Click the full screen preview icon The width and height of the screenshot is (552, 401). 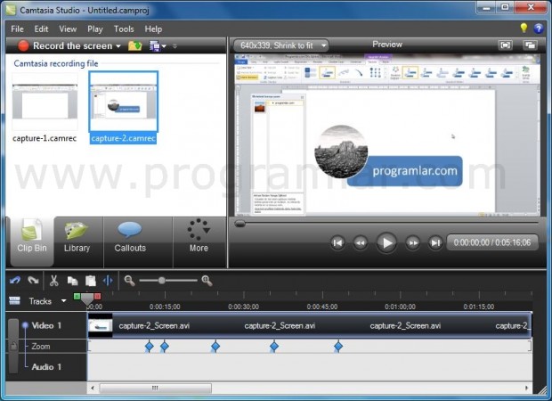506,45
